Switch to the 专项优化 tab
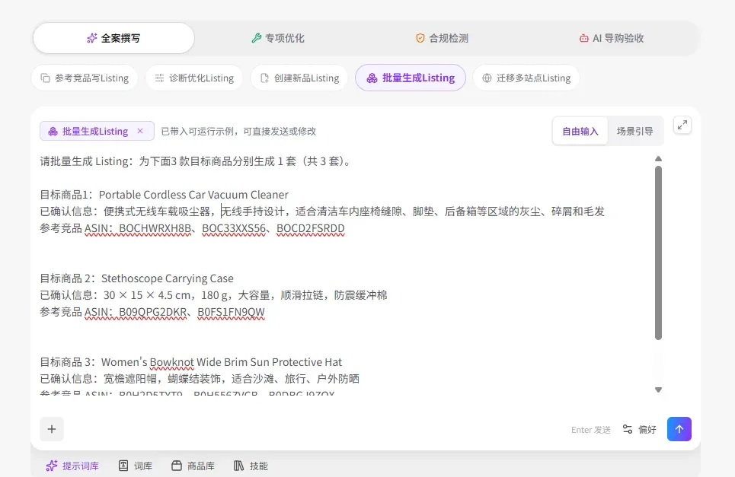Screen dimensions: 735x477 (x=278, y=38)
